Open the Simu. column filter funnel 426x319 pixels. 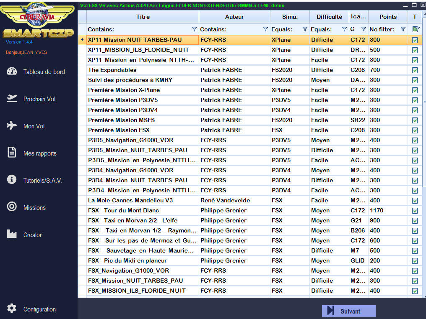pyautogui.click(x=305, y=29)
